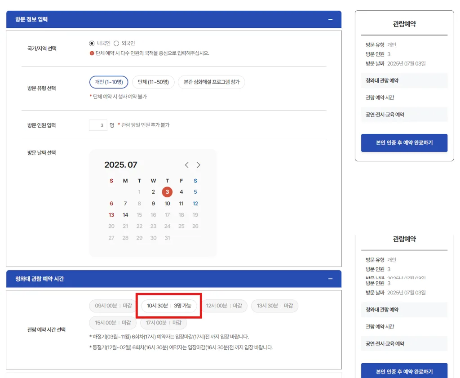The height and width of the screenshot is (378, 460).
Task: Click the 12시 00분 마감 time slot
Action: 224,306
